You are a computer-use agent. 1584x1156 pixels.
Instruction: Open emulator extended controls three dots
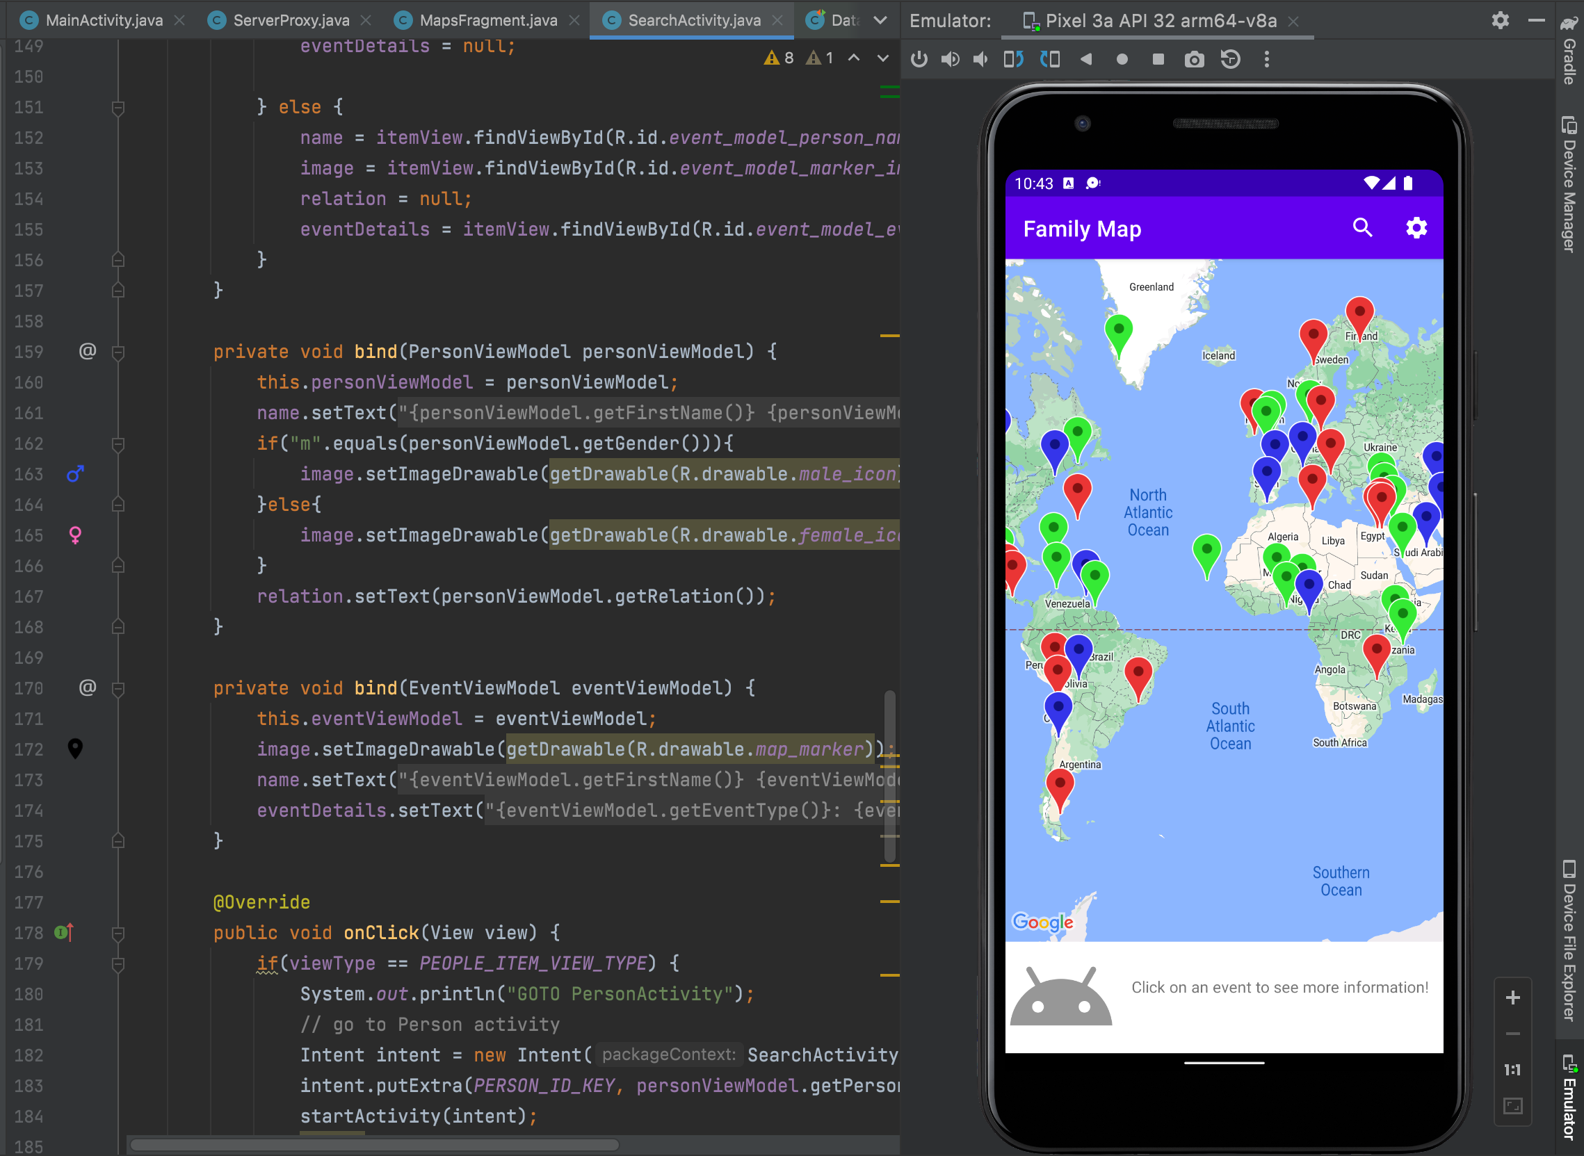1266,60
